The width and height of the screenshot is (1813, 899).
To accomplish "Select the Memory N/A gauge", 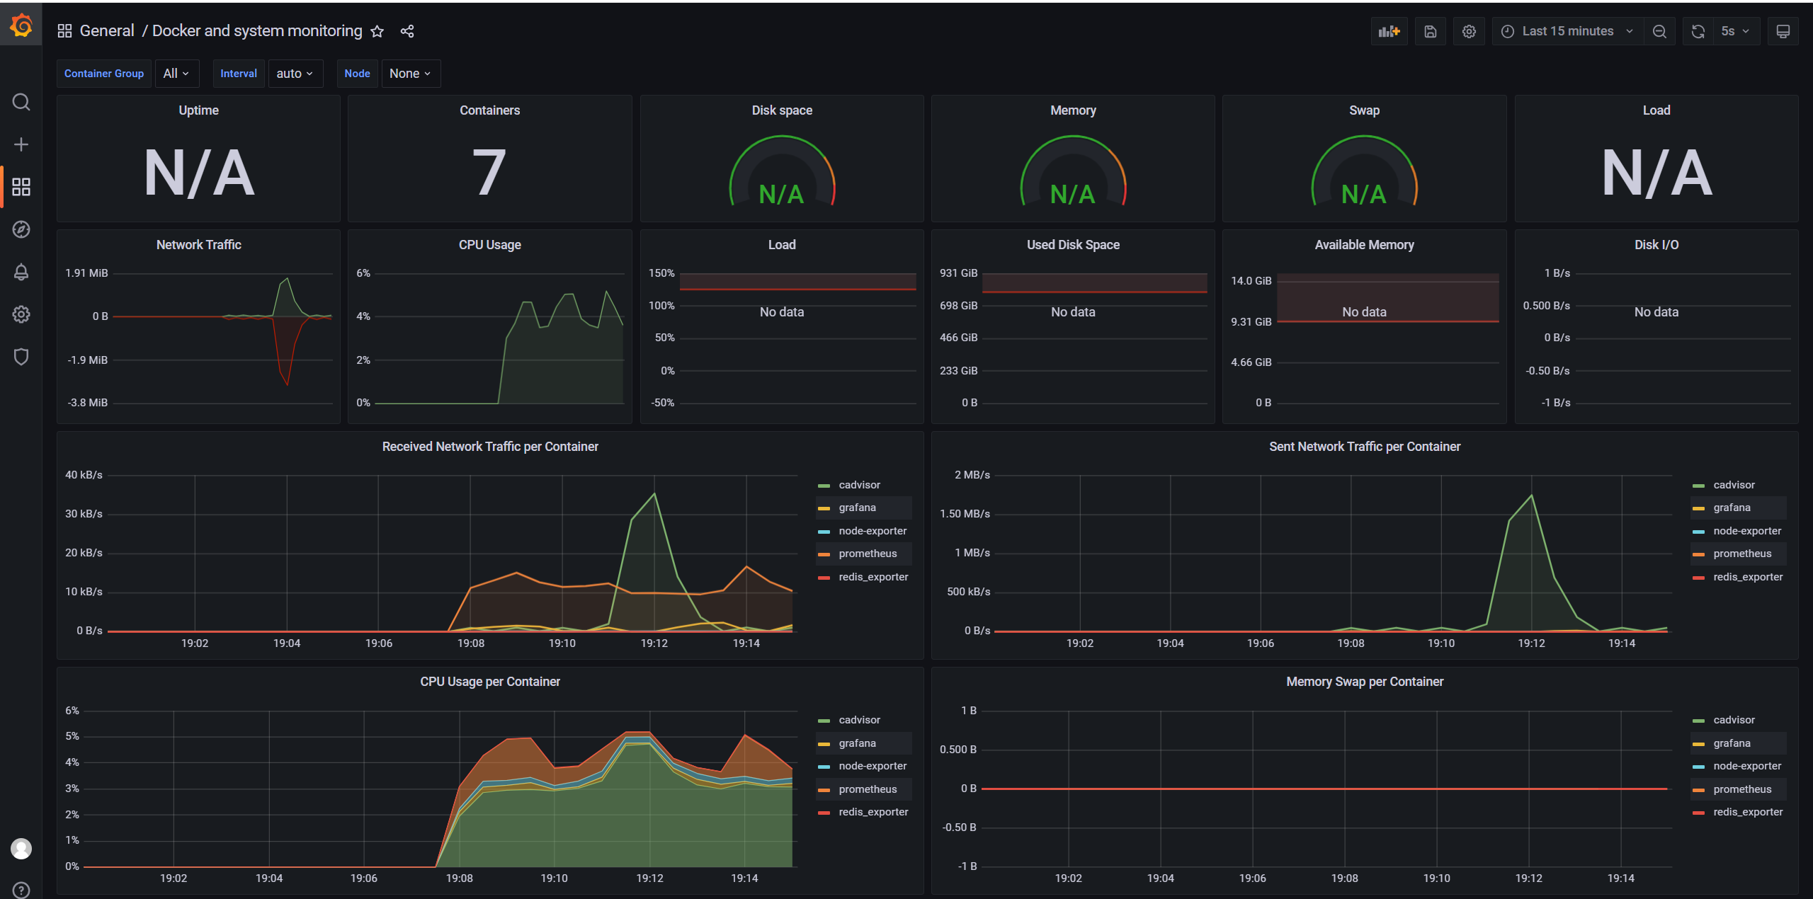I will tap(1073, 172).
